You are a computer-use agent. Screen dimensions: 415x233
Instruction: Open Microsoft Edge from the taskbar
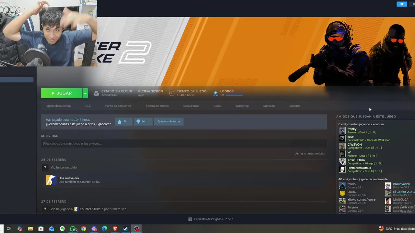tap(104, 229)
